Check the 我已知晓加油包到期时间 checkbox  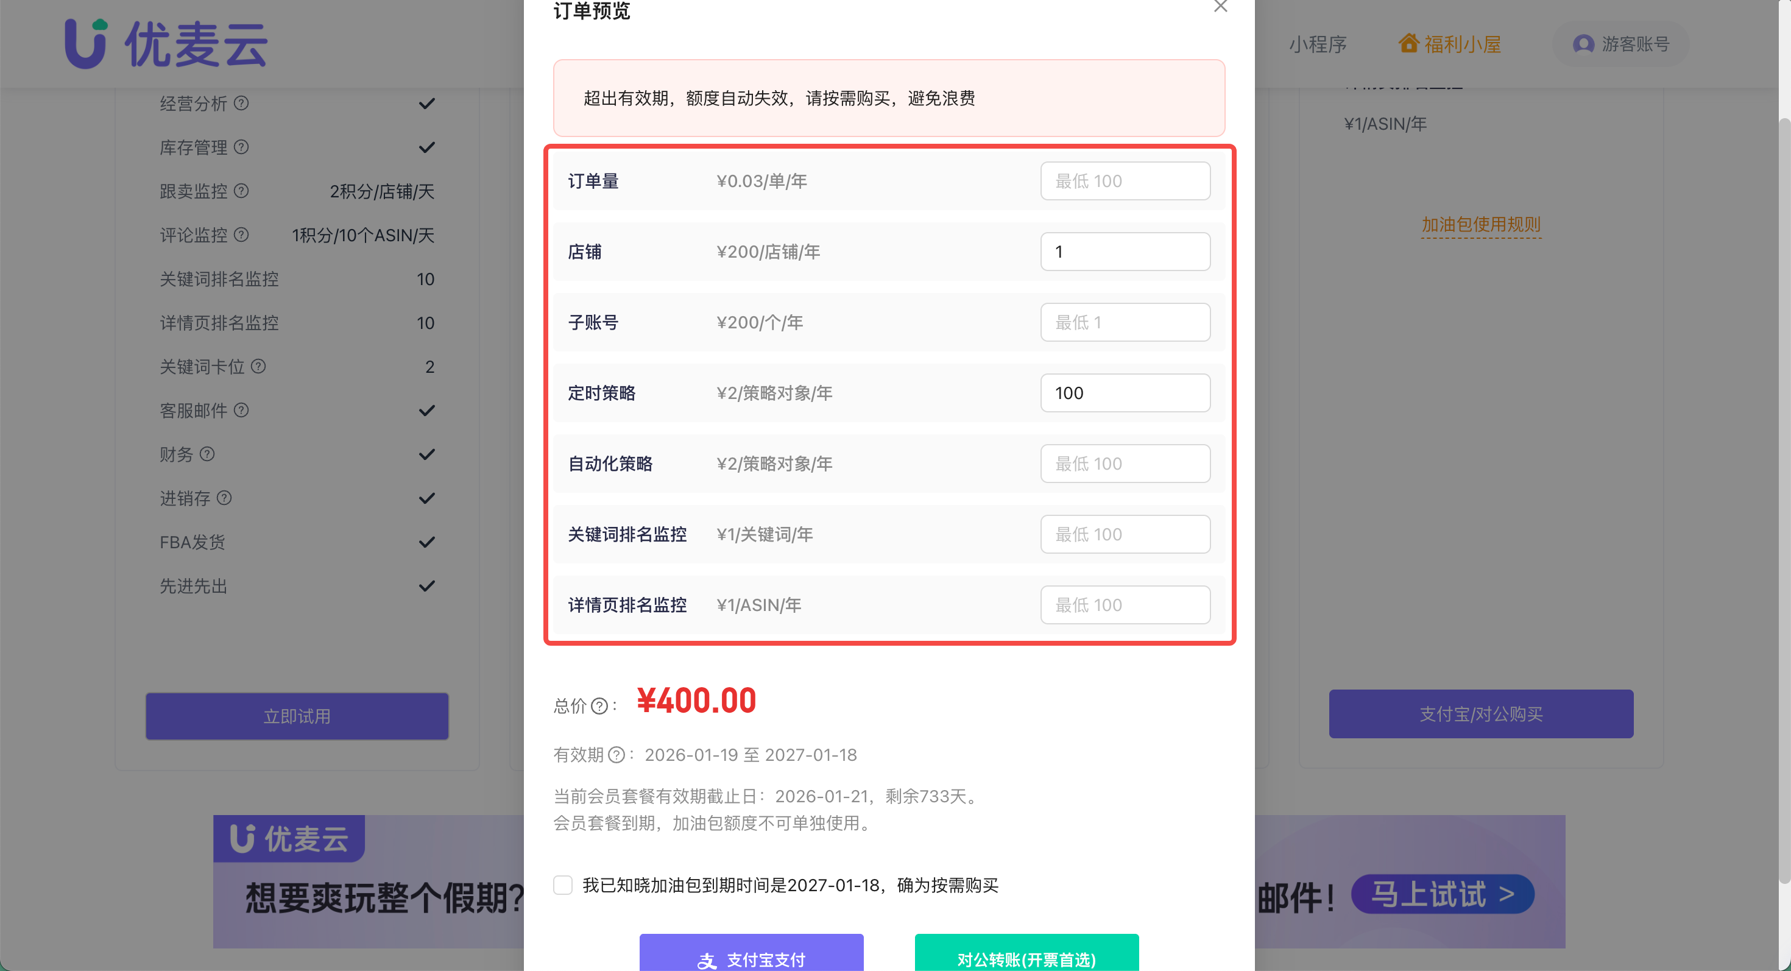(x=563, y=885)
